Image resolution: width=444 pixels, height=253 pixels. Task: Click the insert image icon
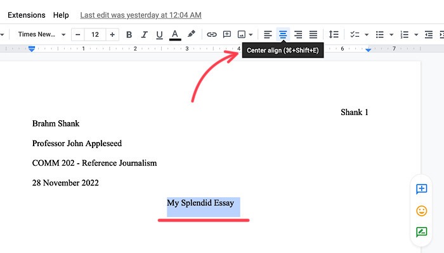(242, 34)
